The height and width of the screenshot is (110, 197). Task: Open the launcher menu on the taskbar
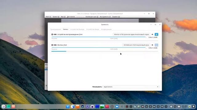(x=3, y=107)
